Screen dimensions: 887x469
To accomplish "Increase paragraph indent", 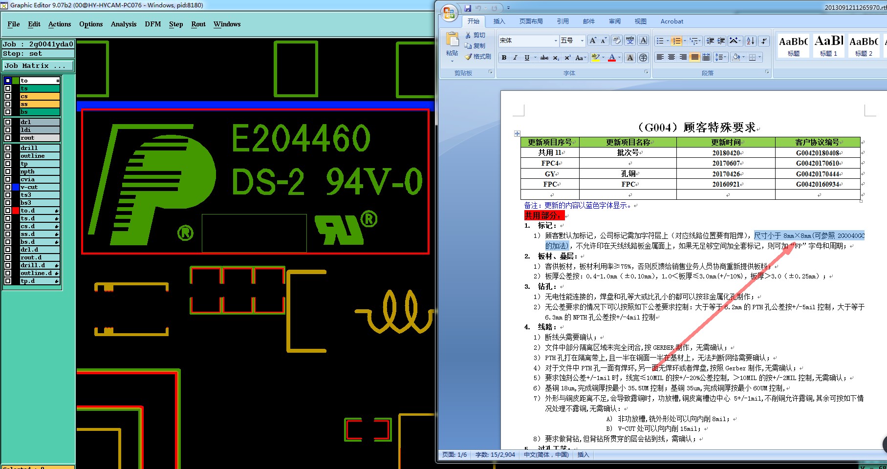I will pos(721,41).
